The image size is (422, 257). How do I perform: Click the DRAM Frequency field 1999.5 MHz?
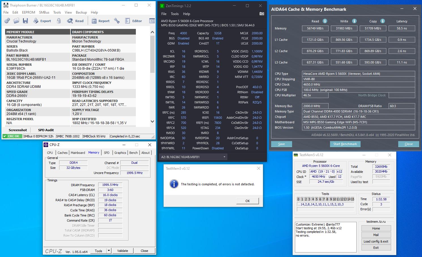[x=110, y=185]
